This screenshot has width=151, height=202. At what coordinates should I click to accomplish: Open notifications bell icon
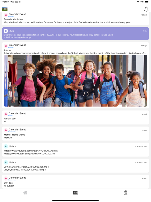(x=146, y=9)
